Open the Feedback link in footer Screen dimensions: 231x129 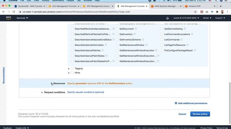[x=7, y=128]
